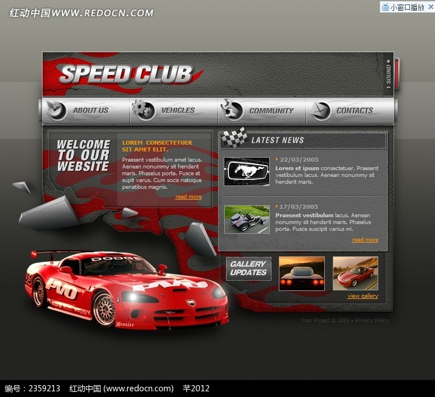435x397 pixels.
Task: Open the Vehicles menu item
Action: click(178, 111)
